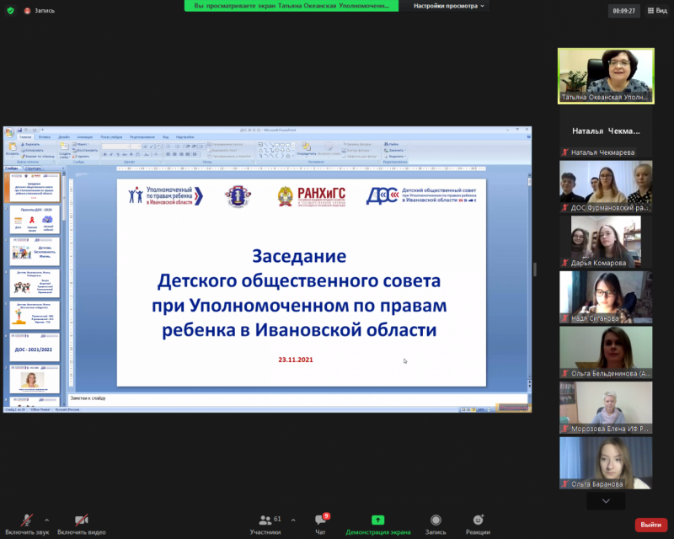
Task: Turn on camera with Включить видео
Action: coord(81,524)
